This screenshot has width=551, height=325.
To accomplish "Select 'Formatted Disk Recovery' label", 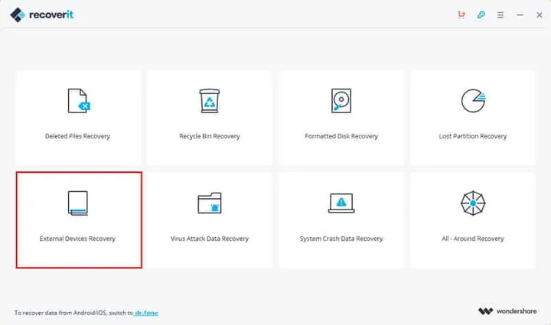I will (341, 136).
